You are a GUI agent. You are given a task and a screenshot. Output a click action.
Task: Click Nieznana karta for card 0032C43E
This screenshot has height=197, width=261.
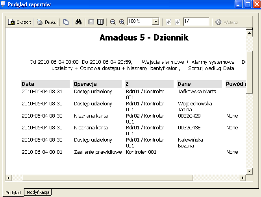coord(91,128)
